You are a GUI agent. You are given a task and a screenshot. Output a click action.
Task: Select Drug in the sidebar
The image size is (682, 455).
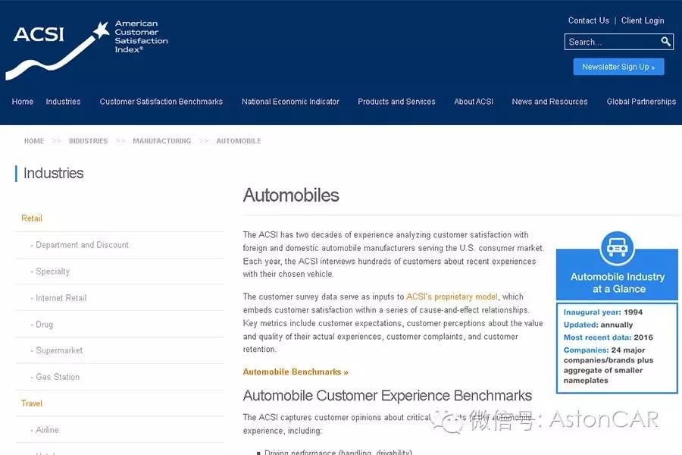(x=44, y=325)
